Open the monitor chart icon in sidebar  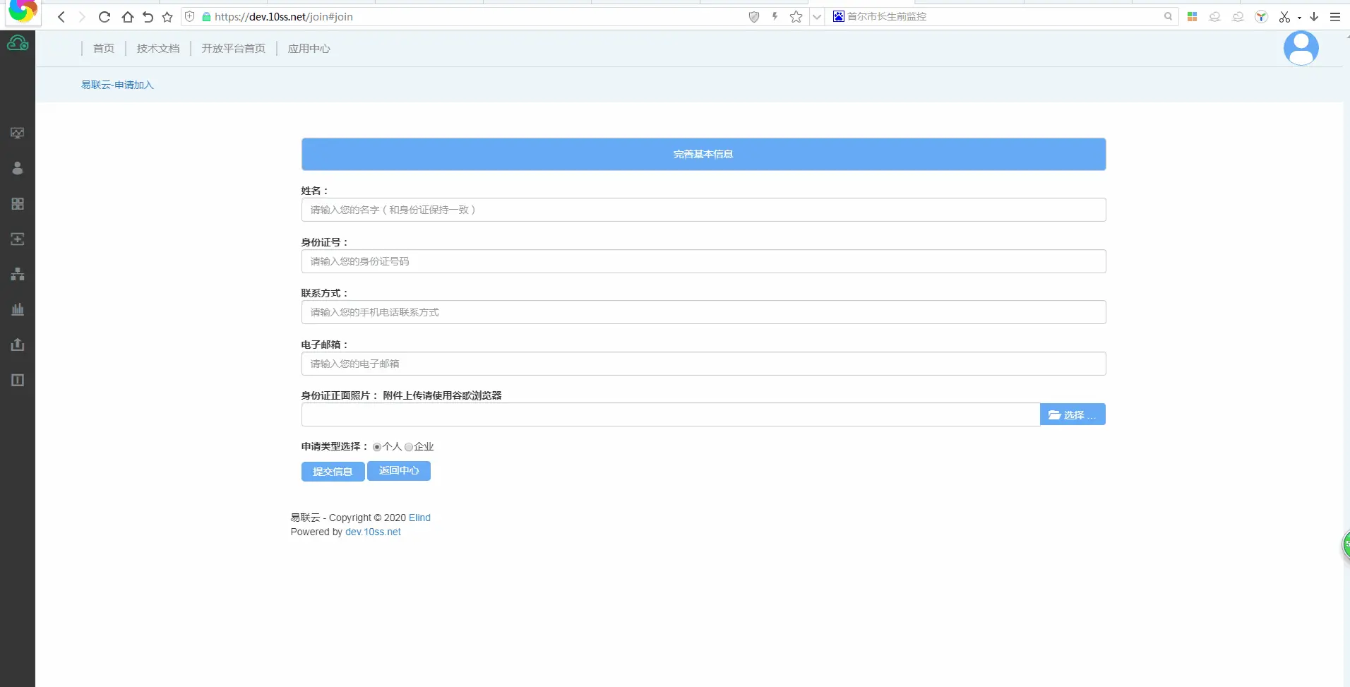click(18, 133)
